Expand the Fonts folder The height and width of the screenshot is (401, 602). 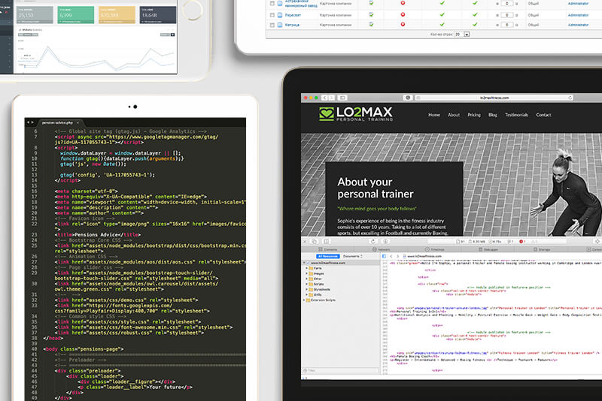pos(307,269)
